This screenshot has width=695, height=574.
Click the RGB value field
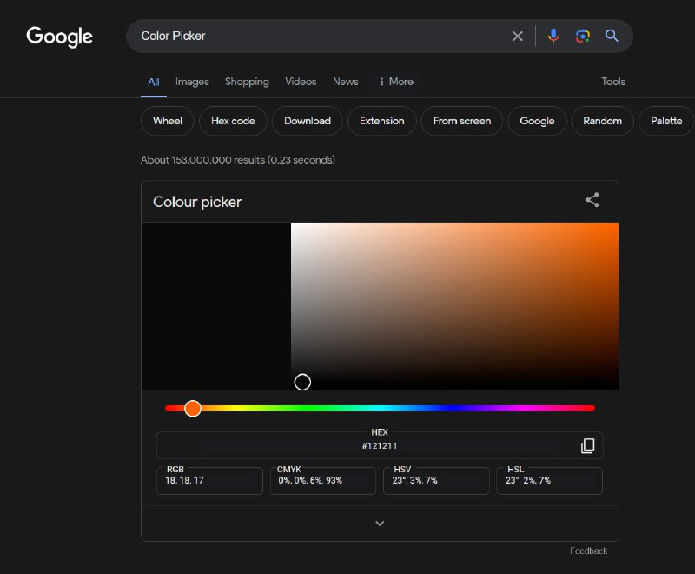click(209, 480)
